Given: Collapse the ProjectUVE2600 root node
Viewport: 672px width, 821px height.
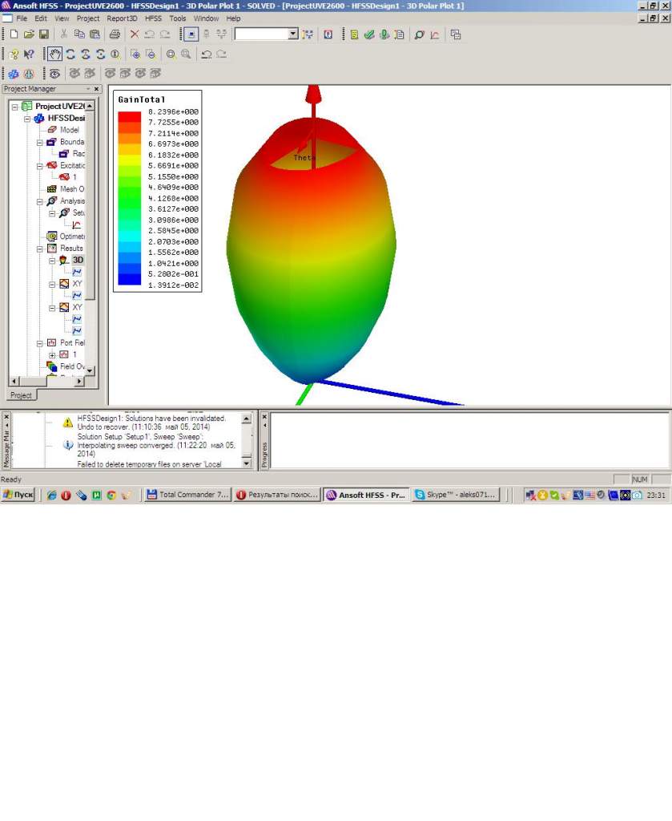Looking at the screenshot, I should pos(14,107).
